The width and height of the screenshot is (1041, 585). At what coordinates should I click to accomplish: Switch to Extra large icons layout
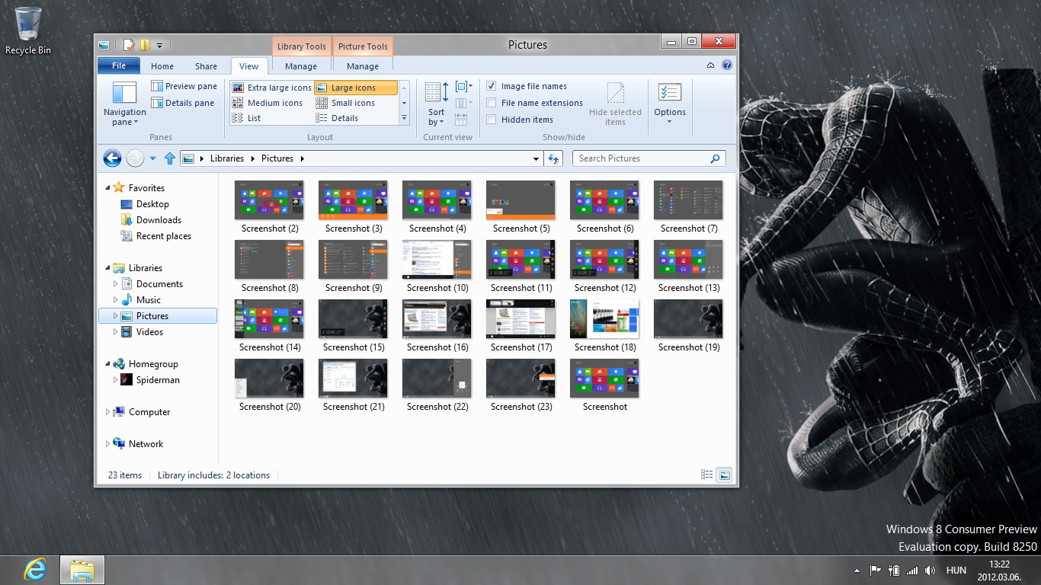click(271, 88)
